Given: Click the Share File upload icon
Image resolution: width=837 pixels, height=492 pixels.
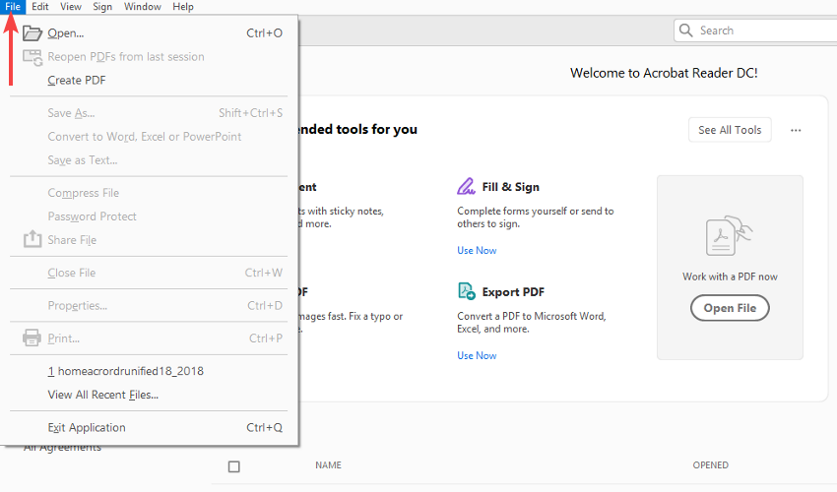Looking at the screenshot, I should point(32,239).
